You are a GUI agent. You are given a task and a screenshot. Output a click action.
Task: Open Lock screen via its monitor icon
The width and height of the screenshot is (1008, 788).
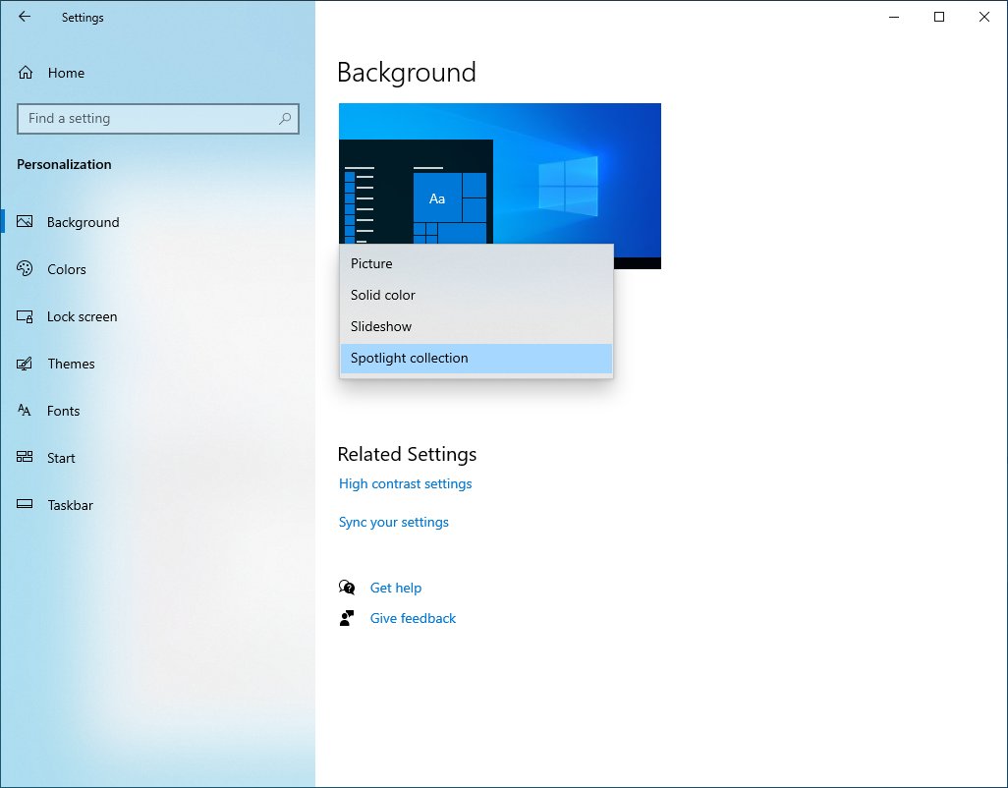pos(26,316)
